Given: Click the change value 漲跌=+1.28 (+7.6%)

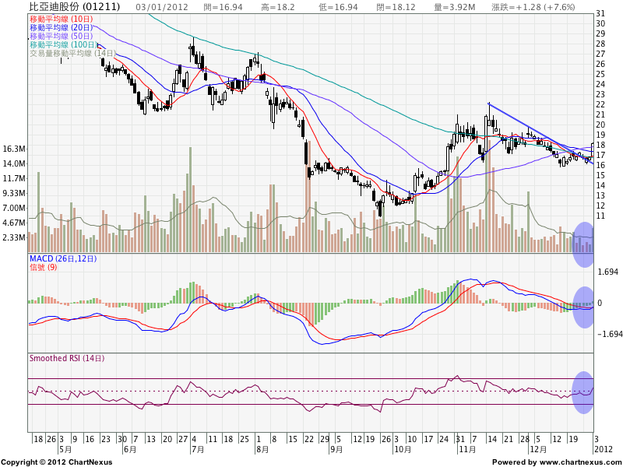Looking at the screenshot, I should [x=533, y=7].
